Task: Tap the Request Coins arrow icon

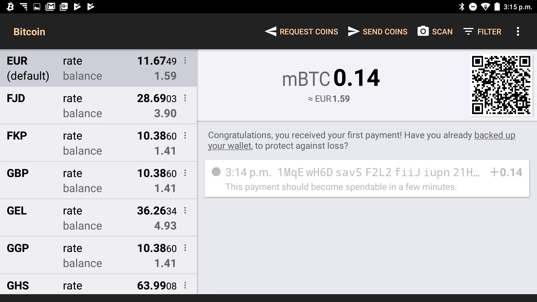Action: (270, 31)
